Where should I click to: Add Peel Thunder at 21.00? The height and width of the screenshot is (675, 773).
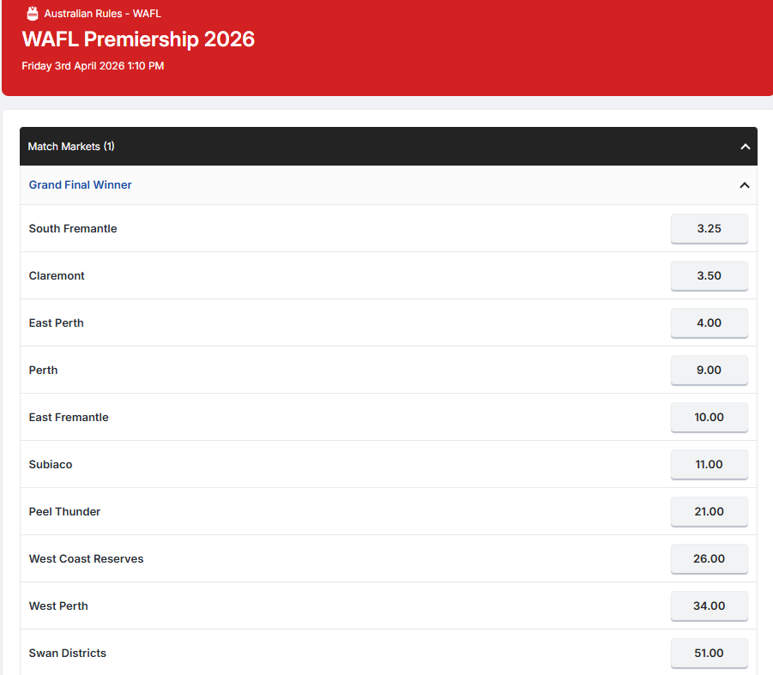tap(709, 512)
